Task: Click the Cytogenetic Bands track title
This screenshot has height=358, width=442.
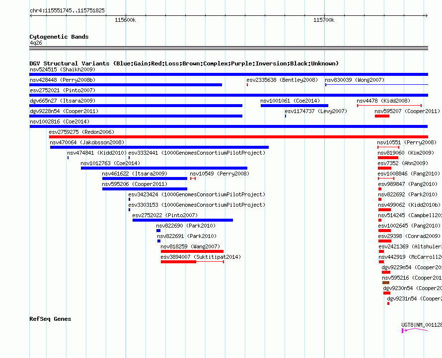Action: pyautogui.click(x=59, y=37)
